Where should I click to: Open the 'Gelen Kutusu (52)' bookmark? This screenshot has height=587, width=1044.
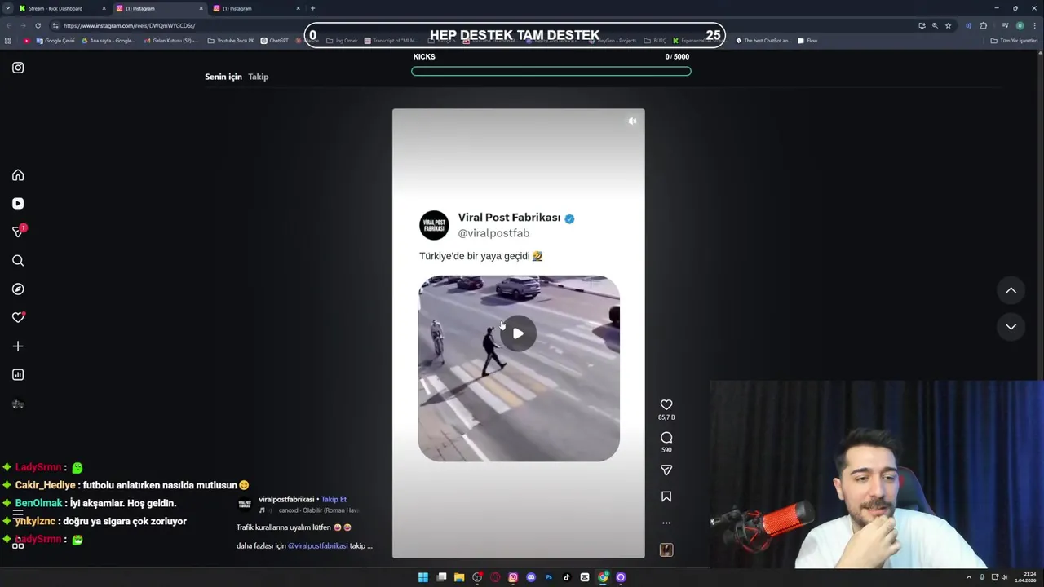pos(171,41)
